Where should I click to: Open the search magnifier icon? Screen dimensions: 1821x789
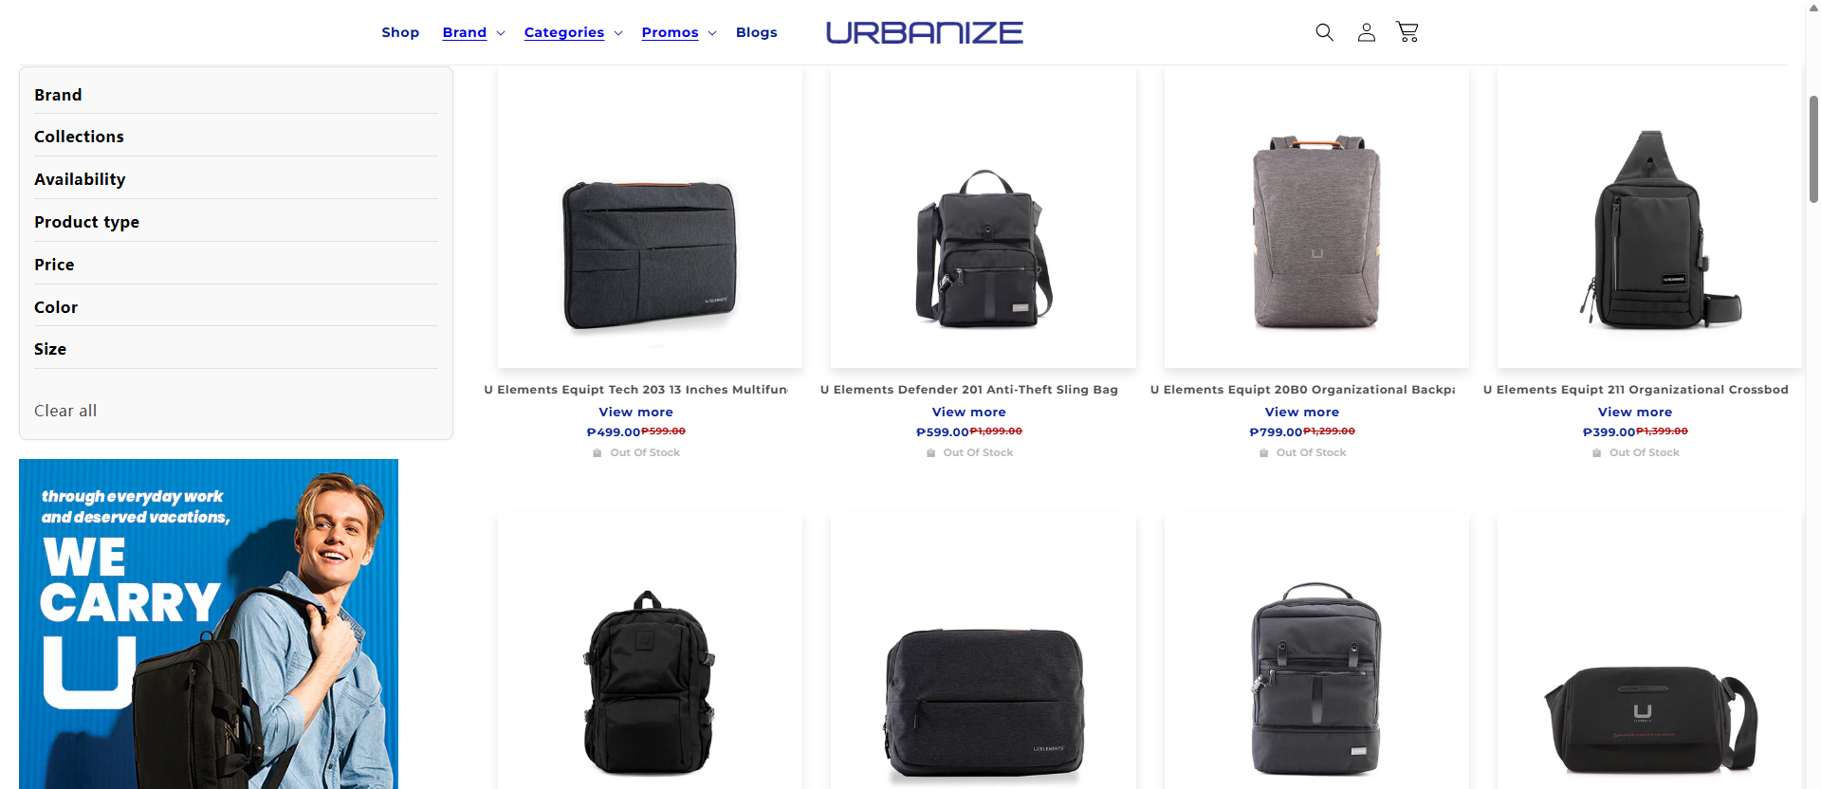(1324, 32)
